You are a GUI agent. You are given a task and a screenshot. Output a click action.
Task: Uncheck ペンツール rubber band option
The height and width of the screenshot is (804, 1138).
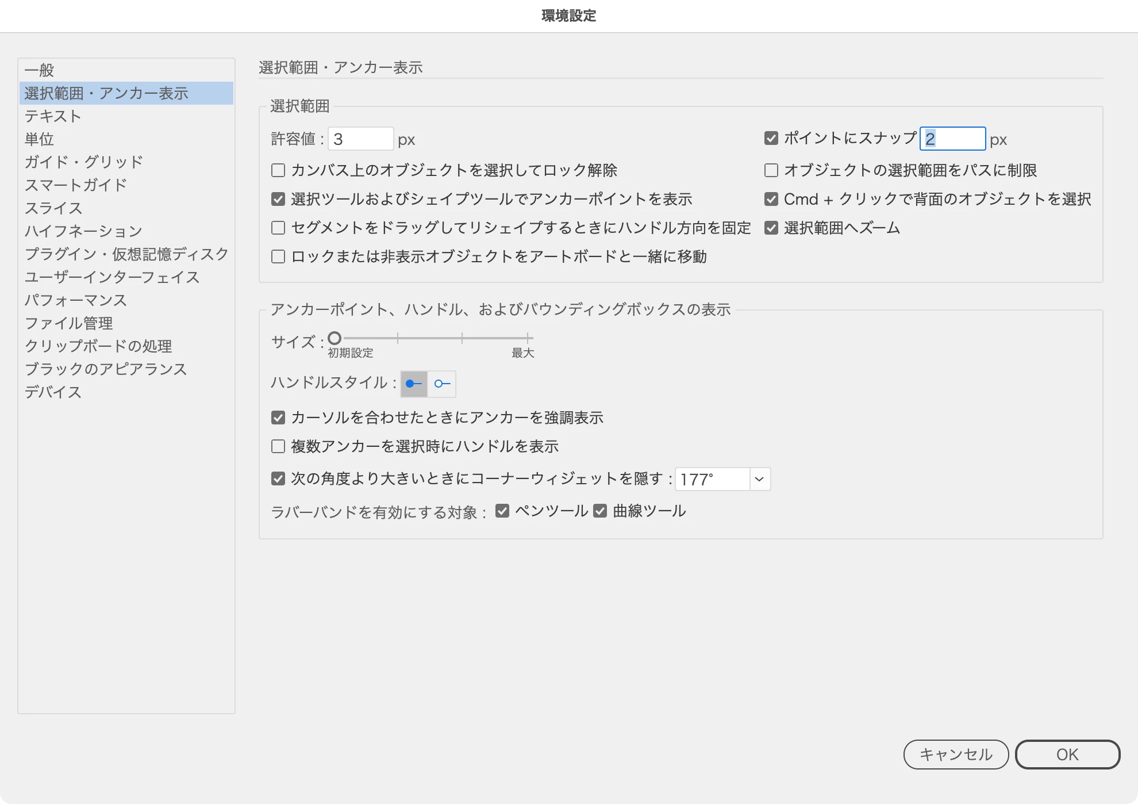pyautogui.click(x=502, y=511)
